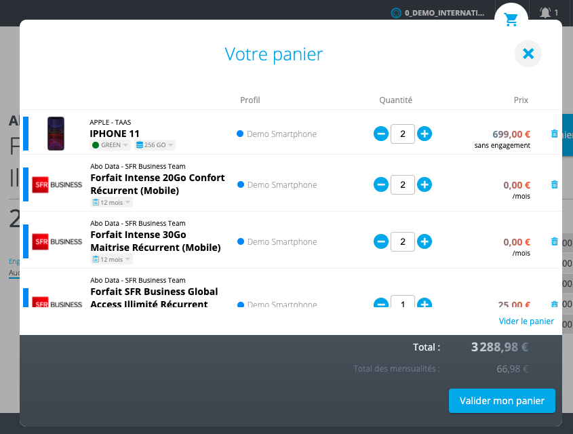Click SFR Business logo of Forfait 20Go

(57, 184)
